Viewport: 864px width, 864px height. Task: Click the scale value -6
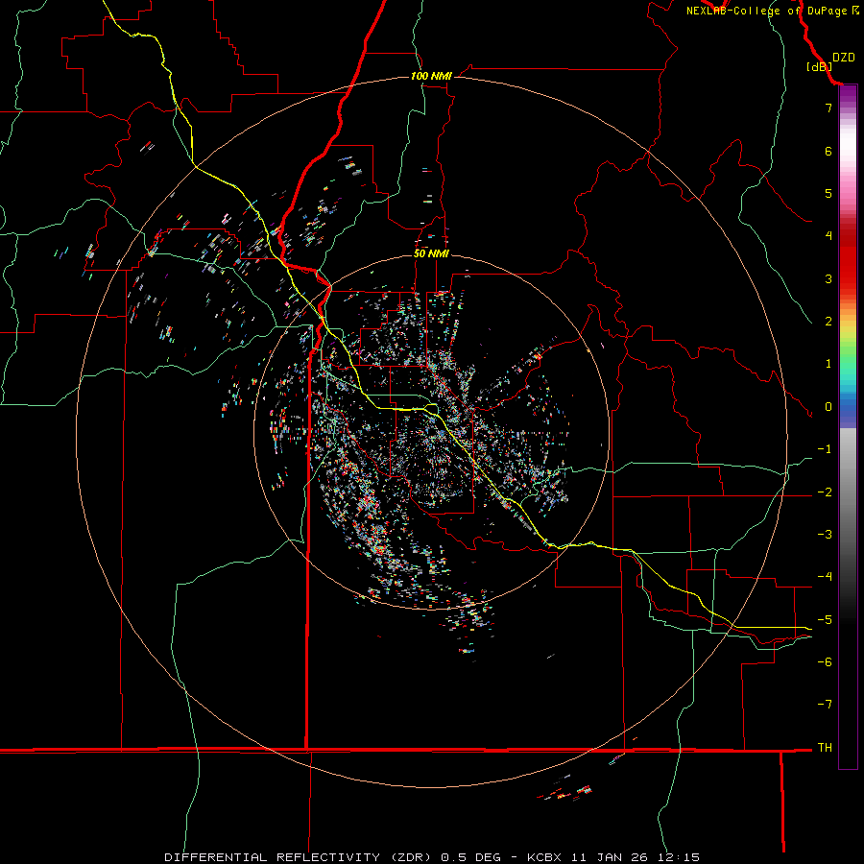[825, 662]
